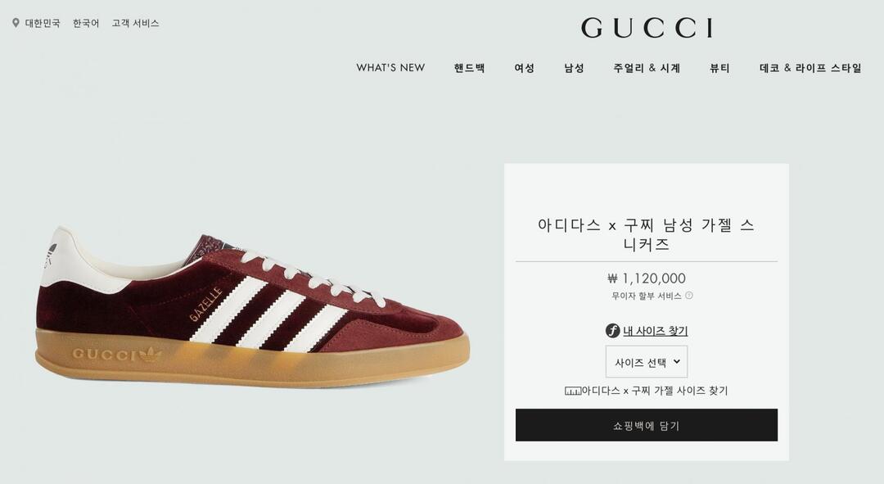The width and height of the screenshot is (884, 484).
Task: Open the 핸드백 menu
Action: tap(469, 68)
